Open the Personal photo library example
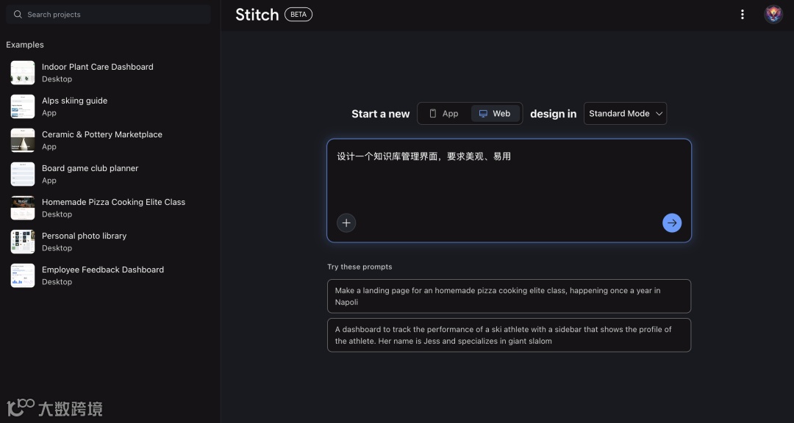 pyautogui.click(x=110, y=242)
